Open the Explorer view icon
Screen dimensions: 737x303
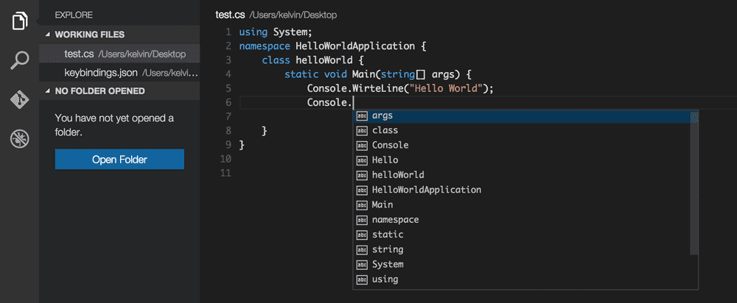pos(20,21)
